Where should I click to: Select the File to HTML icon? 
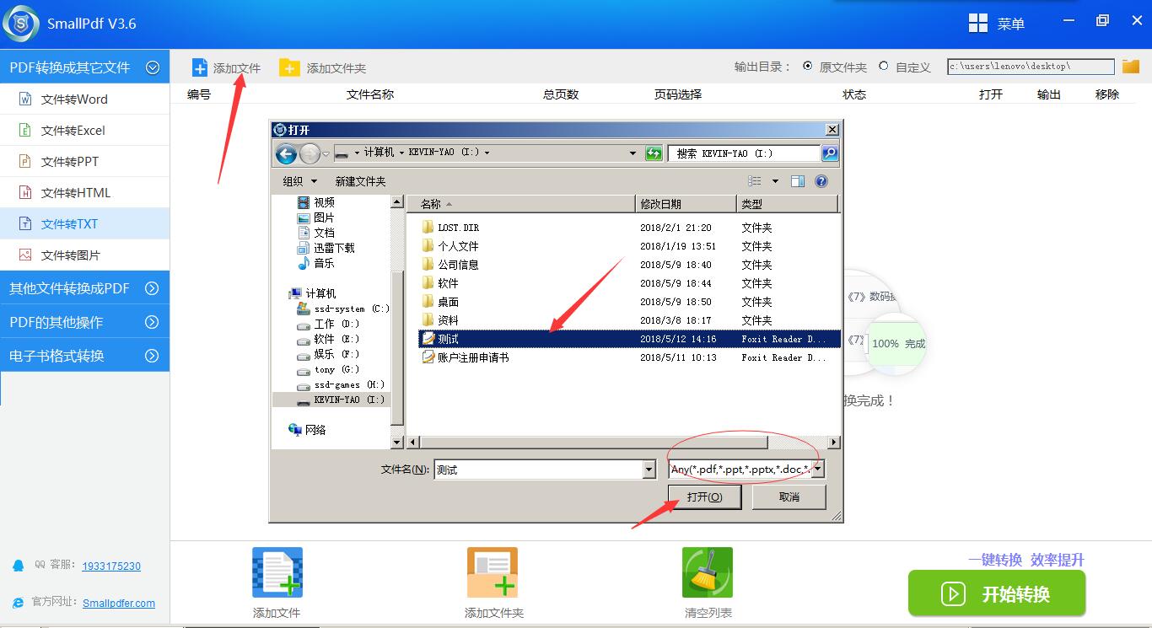pos(25,193)
